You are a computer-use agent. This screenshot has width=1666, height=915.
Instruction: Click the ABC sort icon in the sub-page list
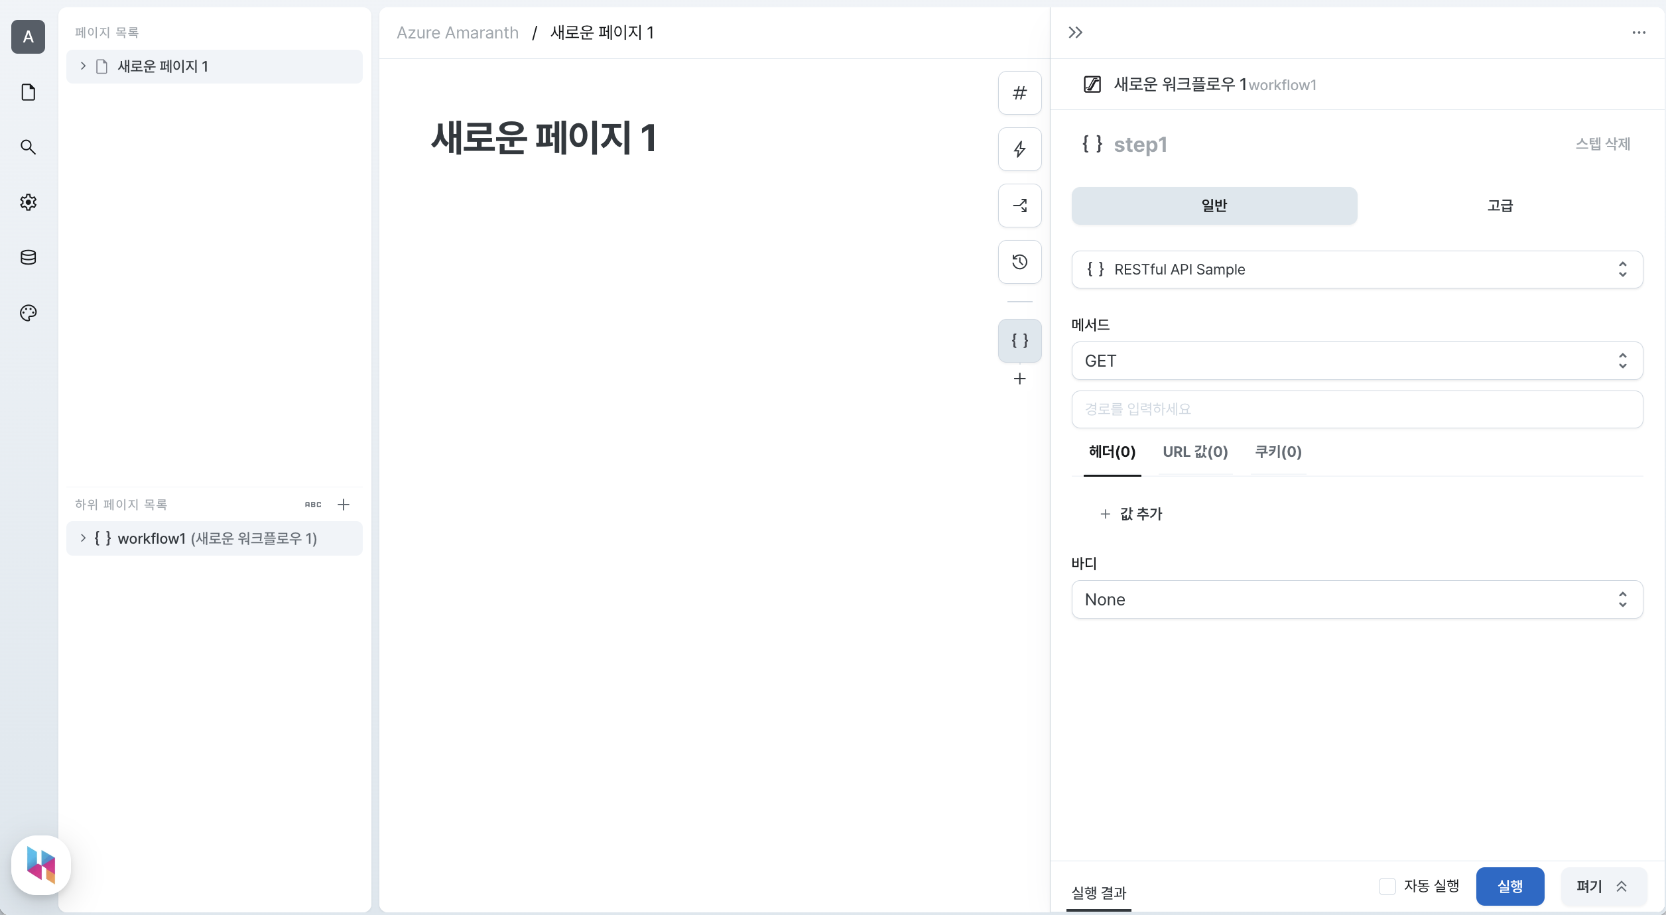(x=313, y=505)
